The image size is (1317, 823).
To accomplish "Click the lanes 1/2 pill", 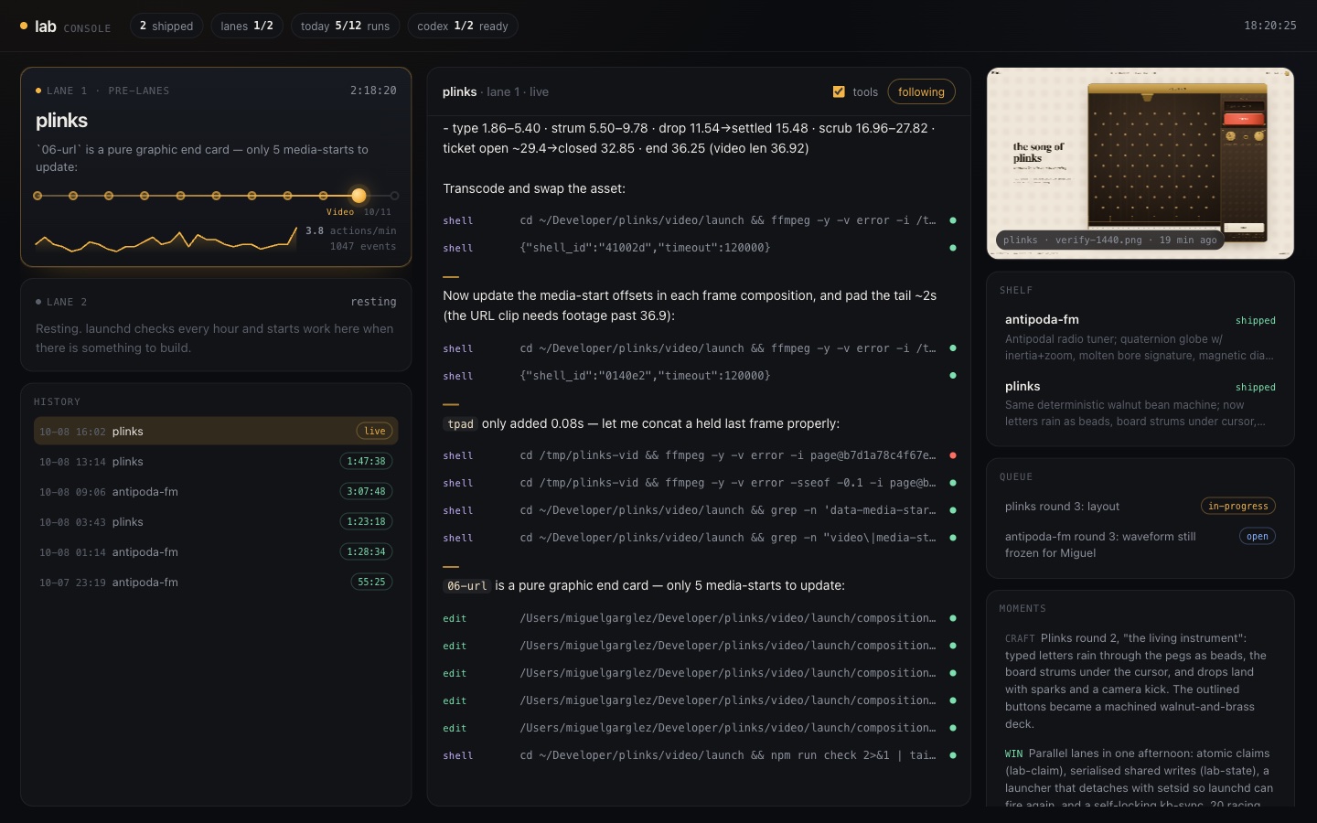I will [247, 26].
